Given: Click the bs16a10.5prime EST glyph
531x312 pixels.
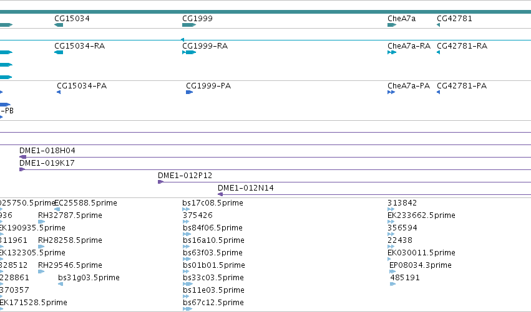Looking at the screenshot, I should click(187, 247).
